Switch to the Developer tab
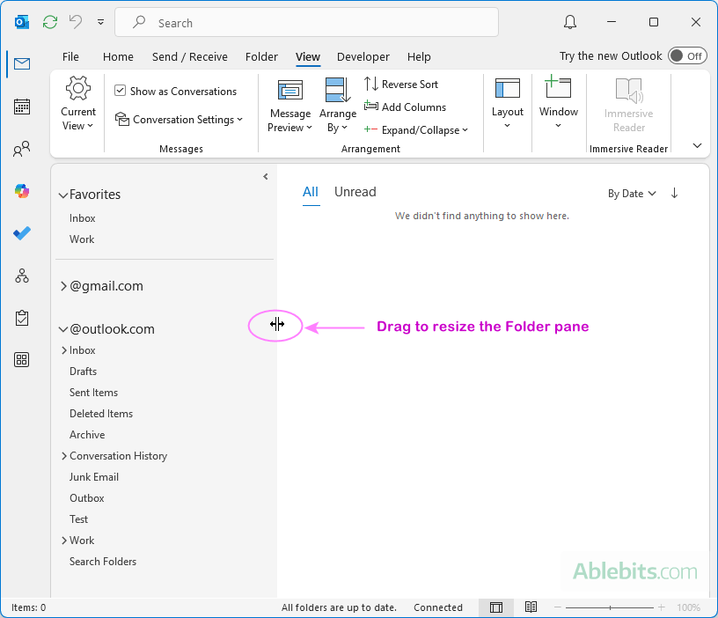The image size is (718, 618). pos(363,57)
